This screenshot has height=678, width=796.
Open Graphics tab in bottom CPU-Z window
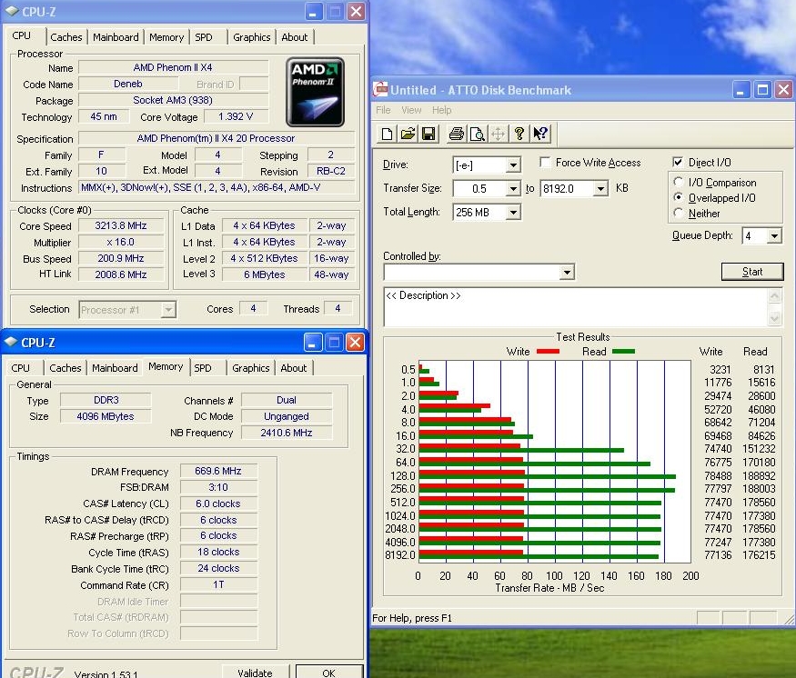(x=251, y=368)
